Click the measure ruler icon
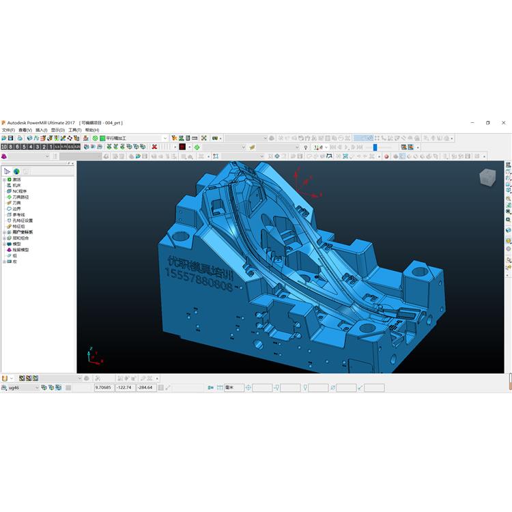This screenshot has width=512, height=512. tap(195, 138)
